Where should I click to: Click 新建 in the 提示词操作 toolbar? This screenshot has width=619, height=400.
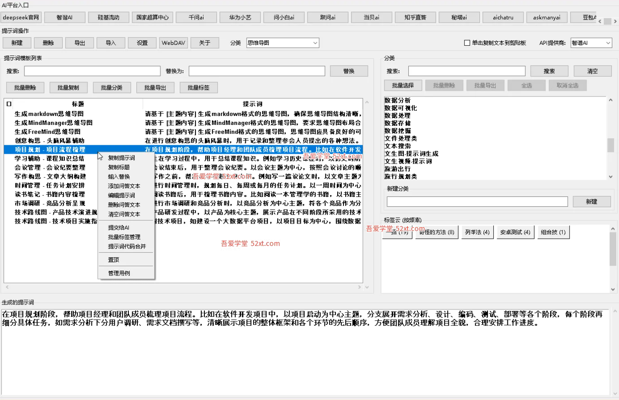[17, 43]
